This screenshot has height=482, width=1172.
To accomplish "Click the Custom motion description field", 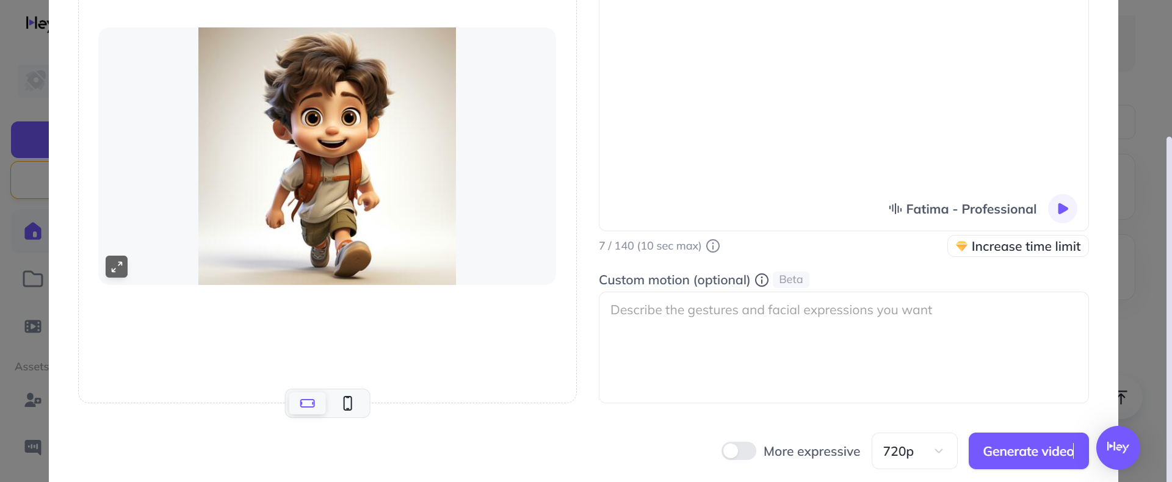I will coord(843,347).
